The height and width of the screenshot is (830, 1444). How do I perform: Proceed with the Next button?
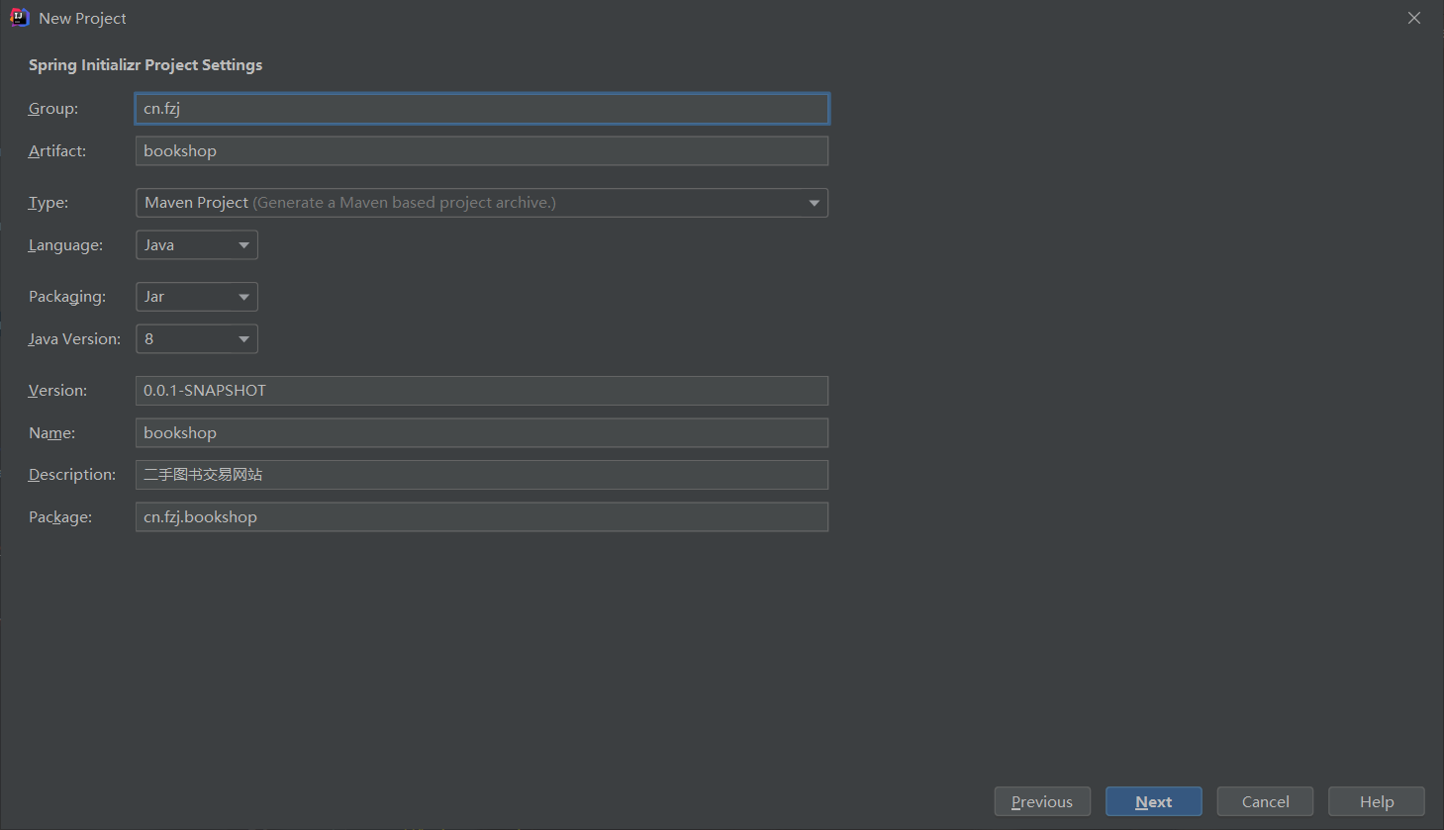pyautogui.click(x=1154, y=801)
